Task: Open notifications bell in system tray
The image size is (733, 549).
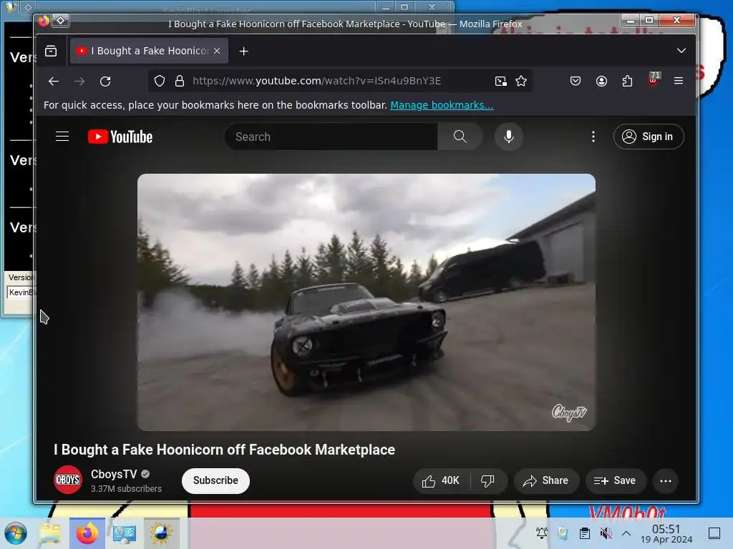Action: tap(541, 533)
